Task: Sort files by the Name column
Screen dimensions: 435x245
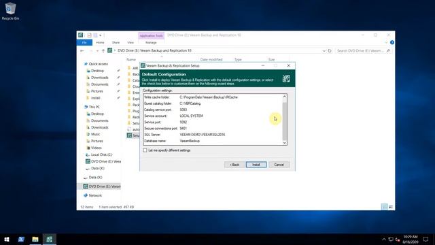Action: point(131,59)
